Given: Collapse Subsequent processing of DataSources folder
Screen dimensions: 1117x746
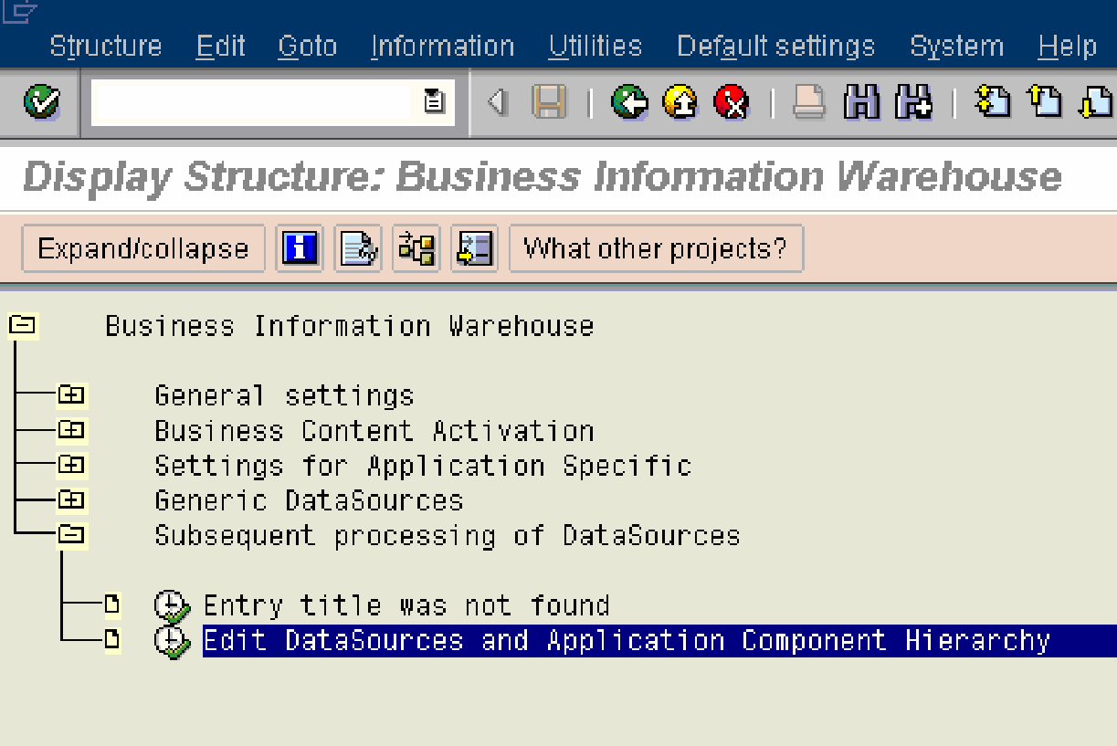Looking at the screenshot, I should coord(71,534).
